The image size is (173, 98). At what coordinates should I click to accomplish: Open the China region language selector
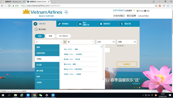(140, 11)
